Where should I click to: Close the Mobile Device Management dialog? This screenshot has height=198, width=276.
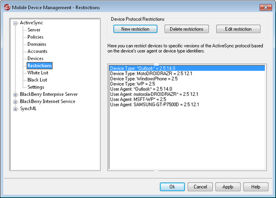tap(265, 7)
